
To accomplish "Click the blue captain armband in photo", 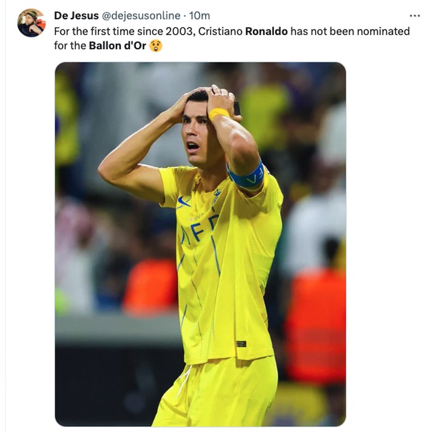I will pos(246,176).
